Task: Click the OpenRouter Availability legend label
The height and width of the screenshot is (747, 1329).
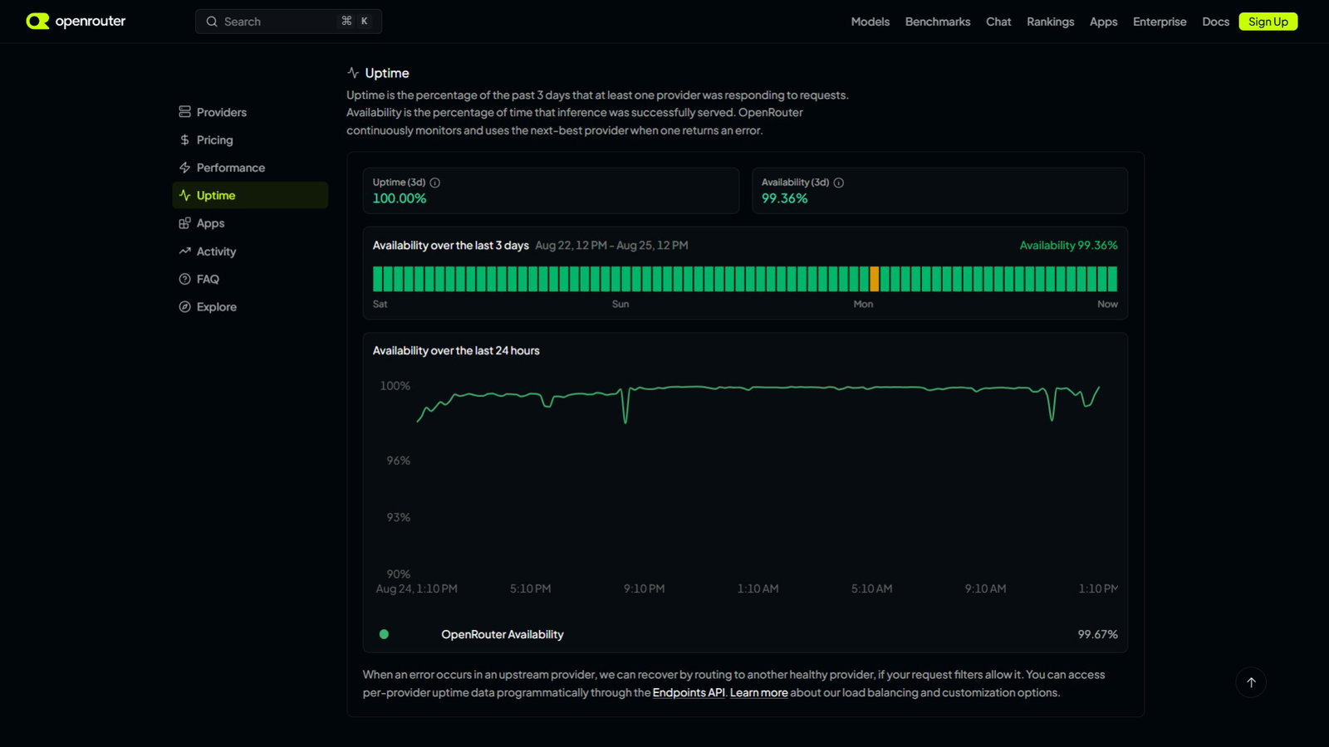Action: click(x=503, y=634)
